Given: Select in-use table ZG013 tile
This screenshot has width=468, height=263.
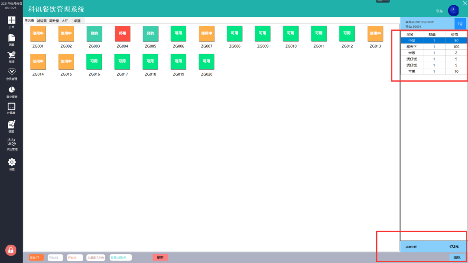Looking at the screenshot, I should 375,34.
